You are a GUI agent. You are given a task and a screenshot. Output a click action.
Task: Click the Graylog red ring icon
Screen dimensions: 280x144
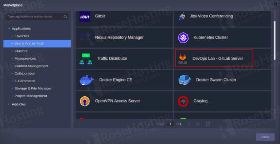183,101
